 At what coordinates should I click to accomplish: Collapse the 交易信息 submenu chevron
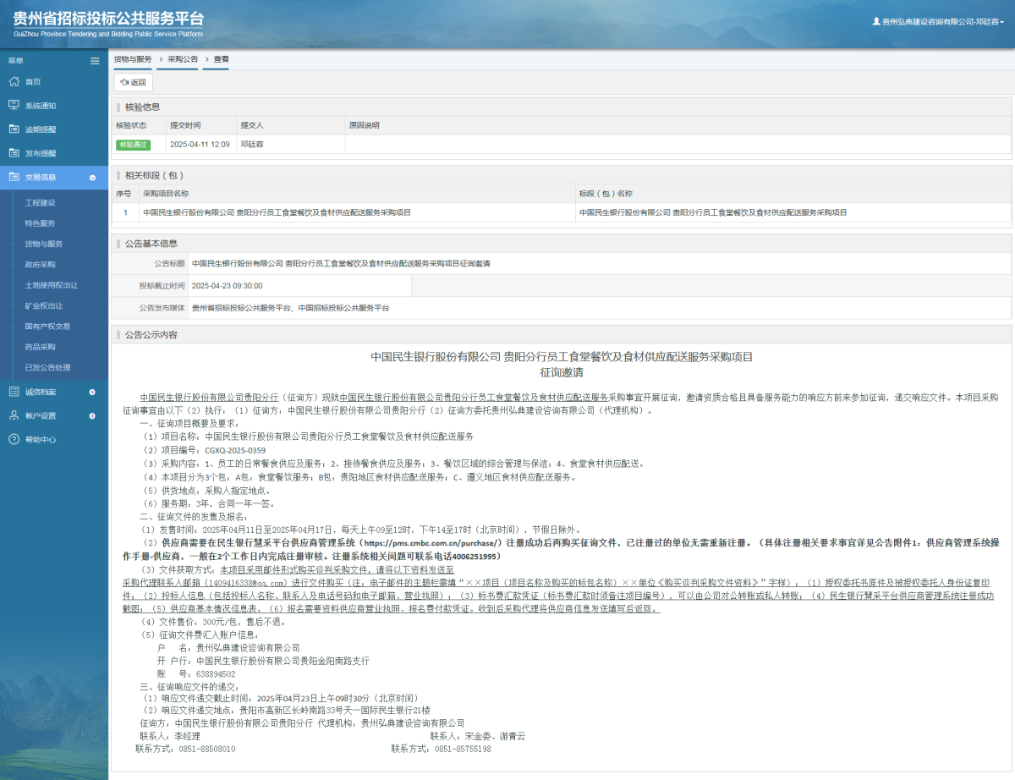click(93, 178)
